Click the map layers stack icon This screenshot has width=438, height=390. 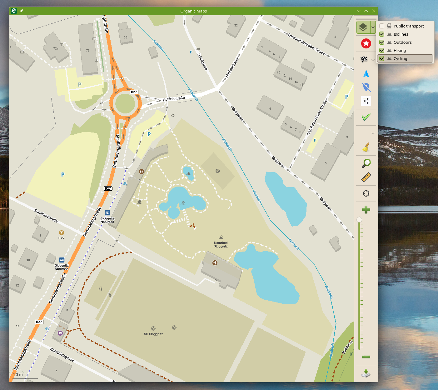pyautogui.click(x=363, y=27)
